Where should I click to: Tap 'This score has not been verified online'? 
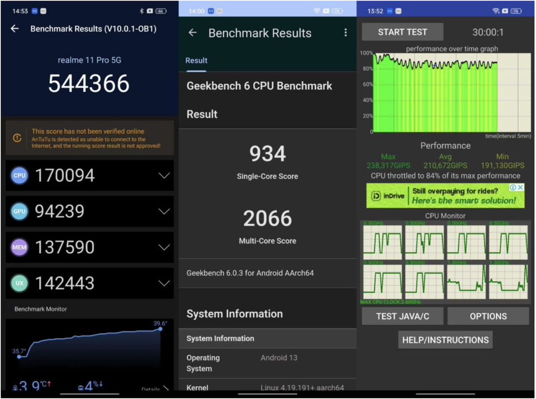tap(88, 131)
